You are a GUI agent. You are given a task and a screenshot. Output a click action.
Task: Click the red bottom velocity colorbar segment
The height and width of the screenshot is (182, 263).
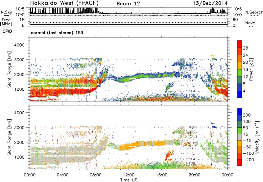click(240, 163)
